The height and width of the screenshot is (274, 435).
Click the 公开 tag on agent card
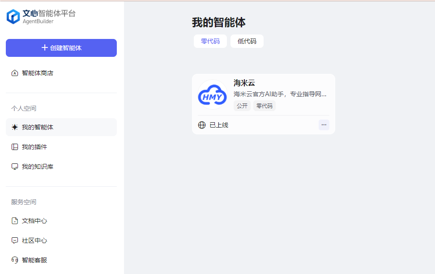pos(242,106)
